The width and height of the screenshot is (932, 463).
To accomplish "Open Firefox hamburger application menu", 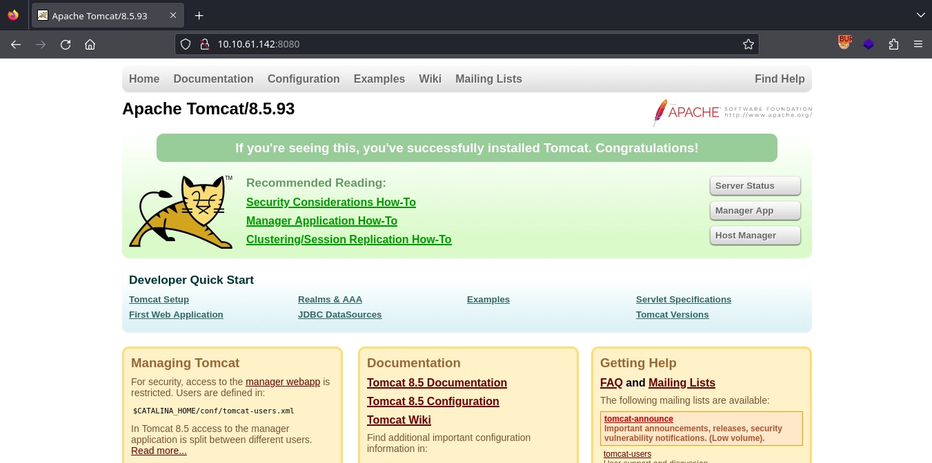I will [x=918, y=44].
